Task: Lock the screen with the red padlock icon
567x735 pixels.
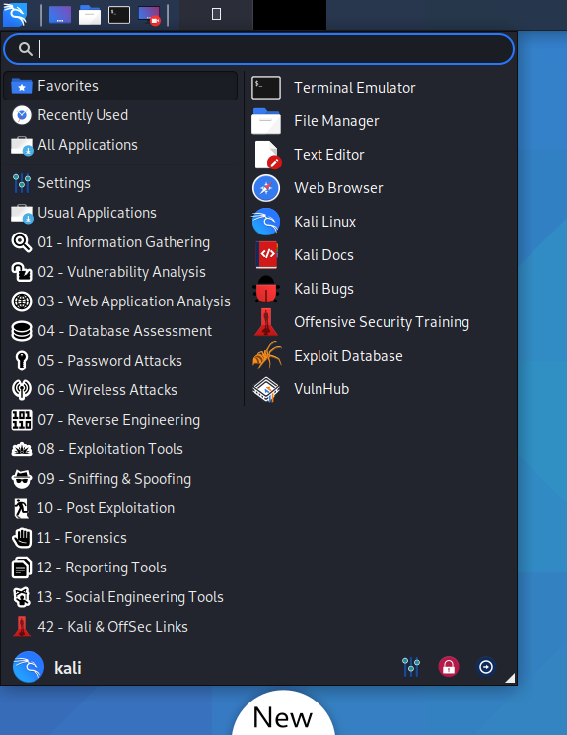Action: [449, 667]
